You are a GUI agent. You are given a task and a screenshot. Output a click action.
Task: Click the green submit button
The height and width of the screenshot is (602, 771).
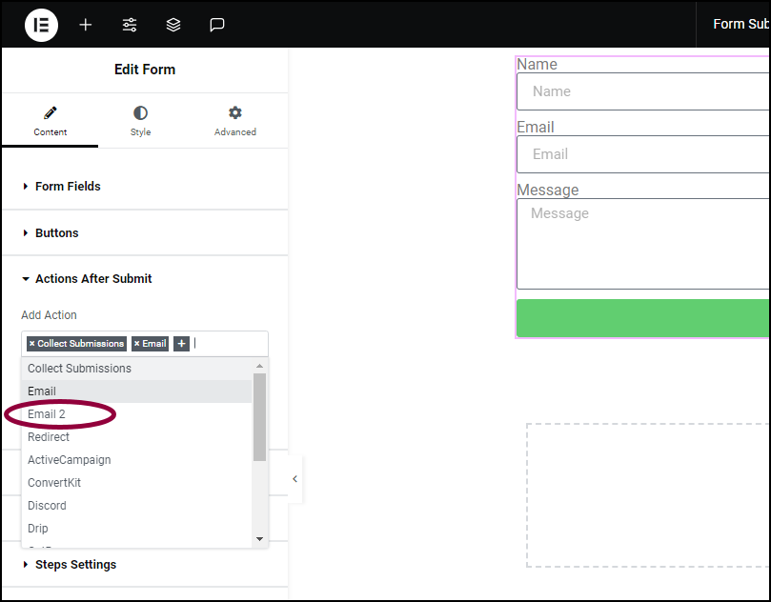[x=642, y=318]
